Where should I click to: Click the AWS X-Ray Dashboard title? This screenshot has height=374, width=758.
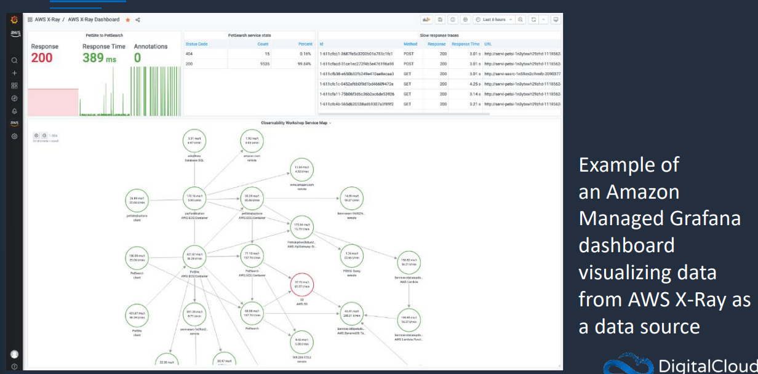(95, 20)
